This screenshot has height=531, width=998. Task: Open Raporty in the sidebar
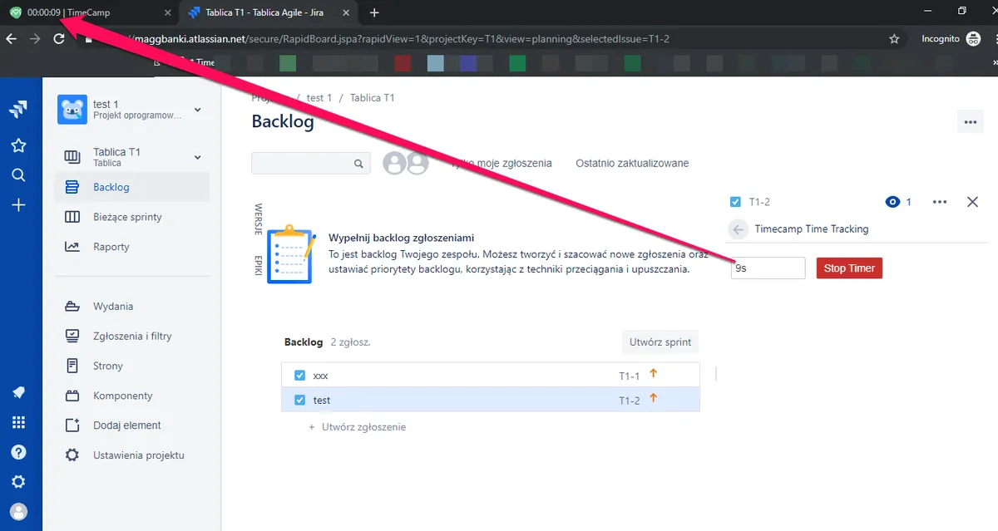(x=111, y=247)
